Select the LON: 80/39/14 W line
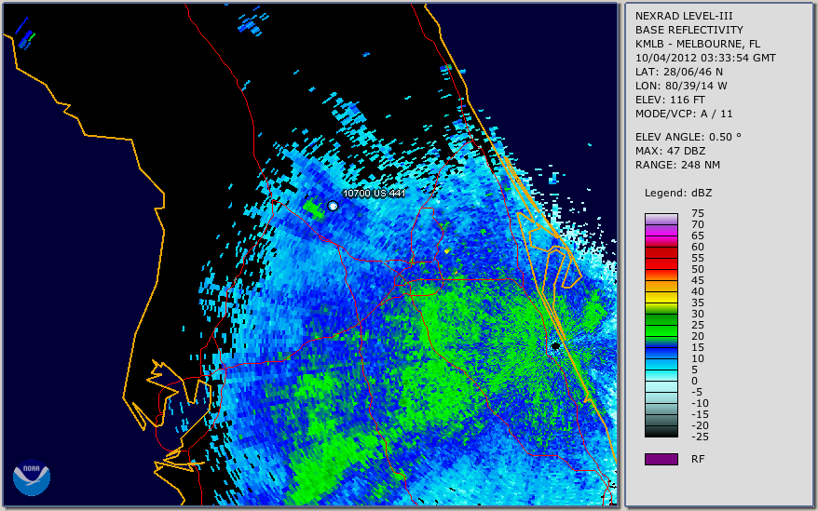Image resolution: width=818 pixels, height=511 pixels. click(x=681, y=86)
